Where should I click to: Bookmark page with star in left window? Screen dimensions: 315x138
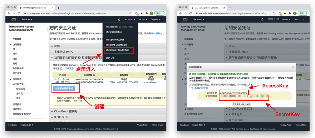pyautogui.click(x=130, y=13)
